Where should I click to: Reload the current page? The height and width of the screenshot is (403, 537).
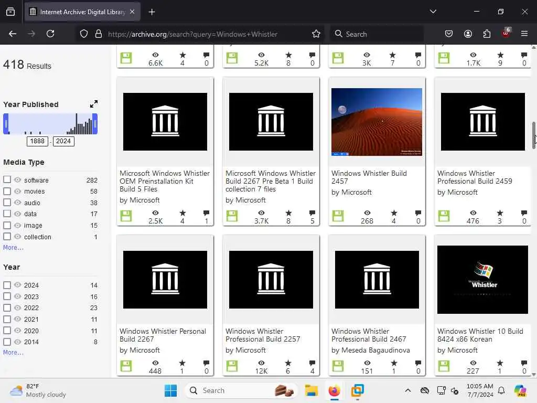click(x=50, y=34)
